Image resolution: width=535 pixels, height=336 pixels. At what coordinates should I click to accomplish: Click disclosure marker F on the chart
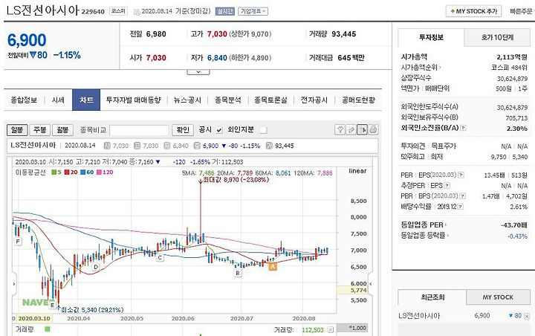(x=18, y=242)
